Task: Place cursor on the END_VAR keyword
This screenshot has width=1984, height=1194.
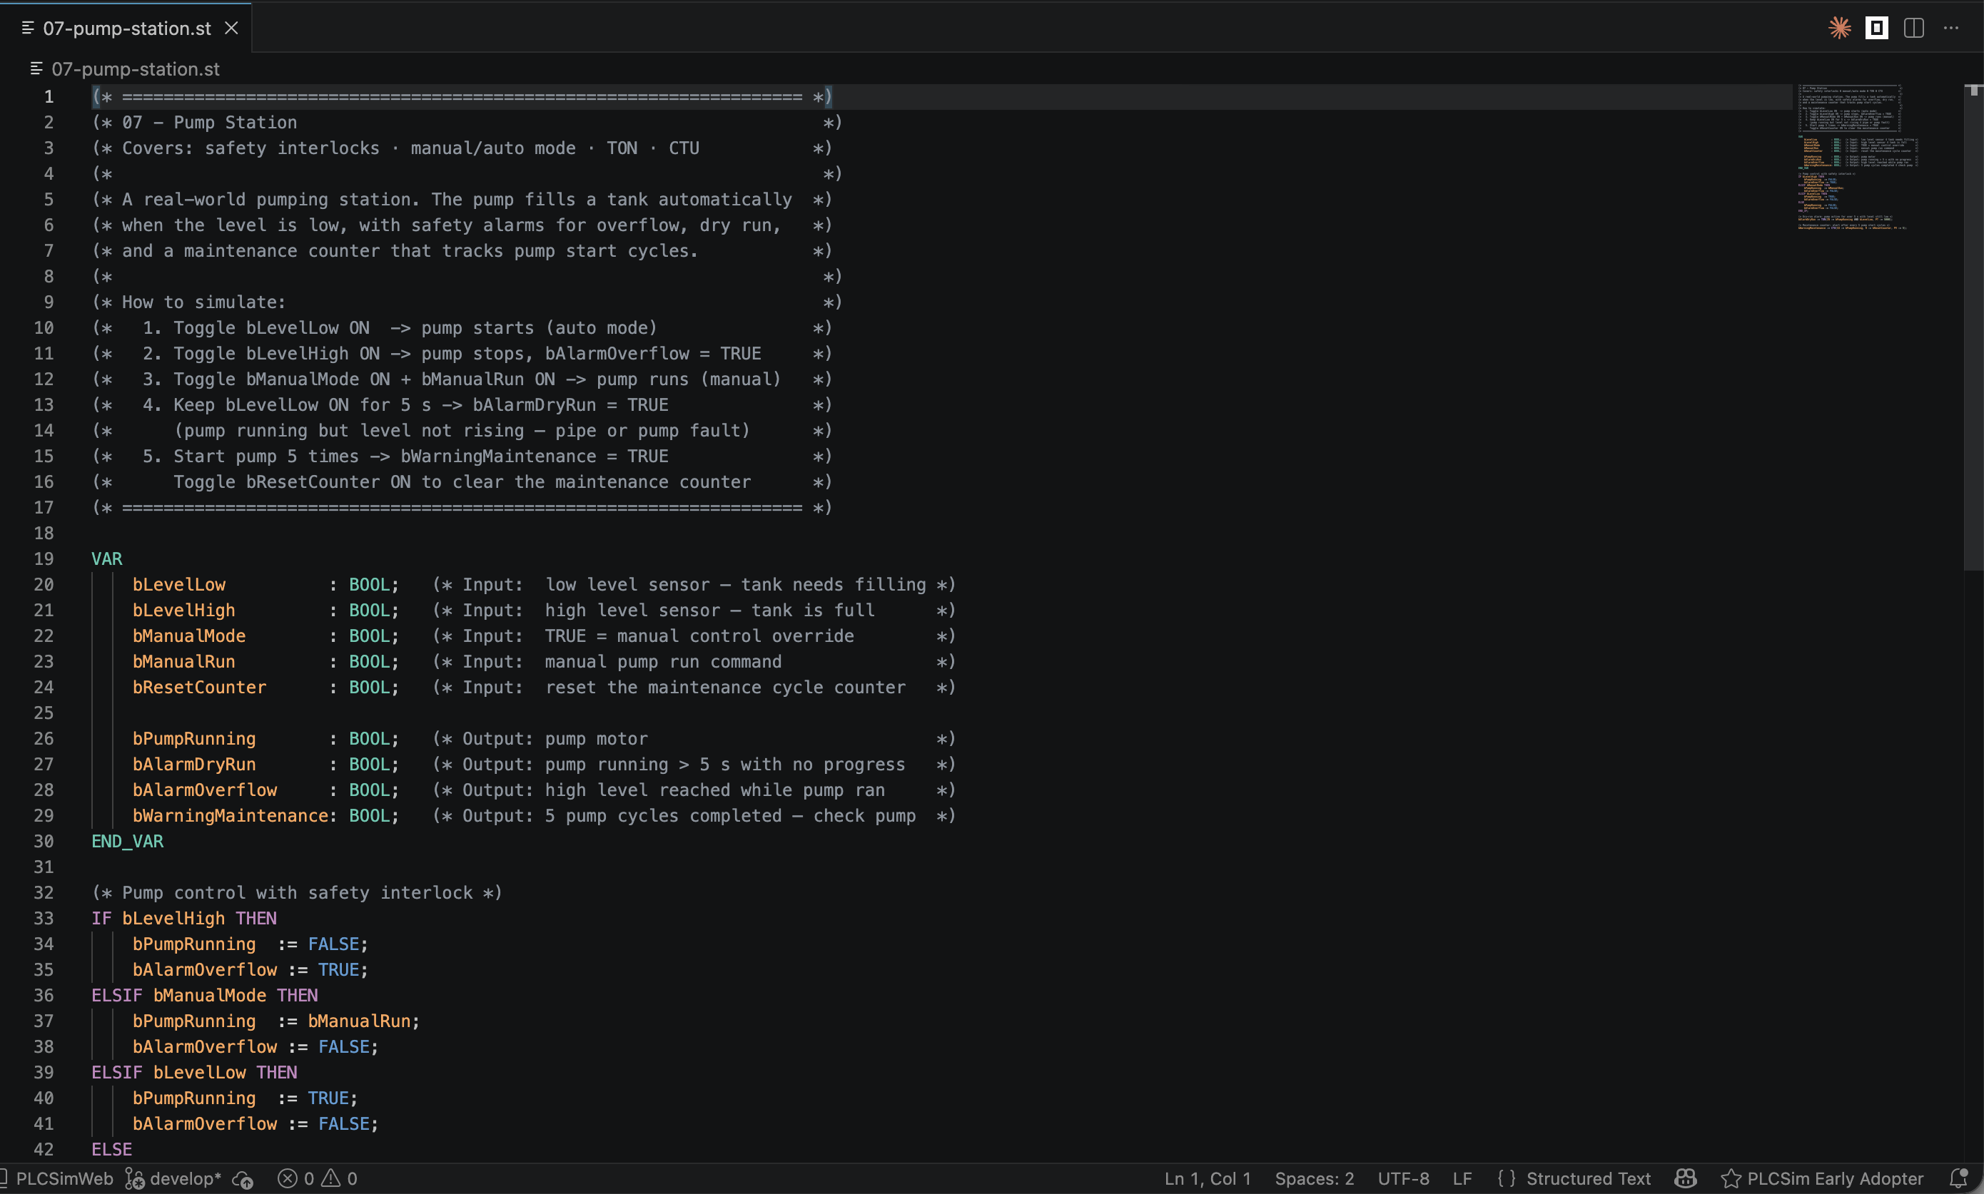Action: (x=127, y=842)
